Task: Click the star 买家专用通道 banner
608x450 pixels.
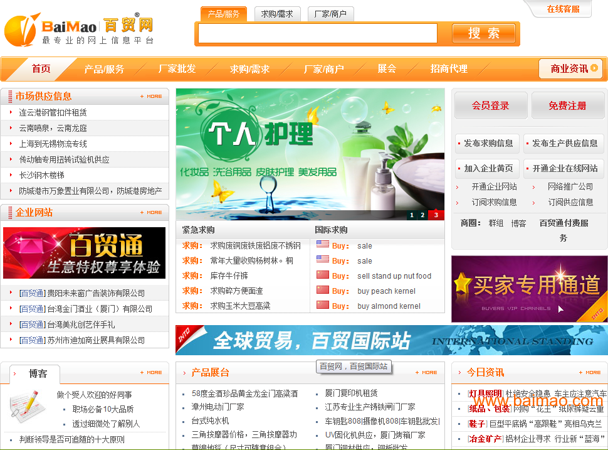Action: [529, 288]
